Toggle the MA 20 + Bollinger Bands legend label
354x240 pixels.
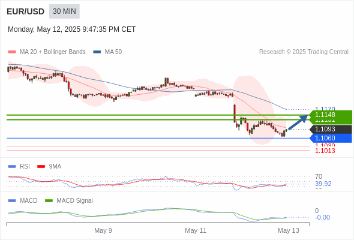pos(53,52)
